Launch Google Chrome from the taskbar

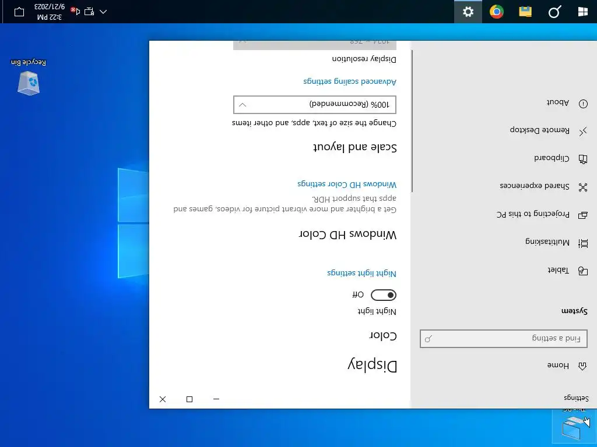[497, 12]
